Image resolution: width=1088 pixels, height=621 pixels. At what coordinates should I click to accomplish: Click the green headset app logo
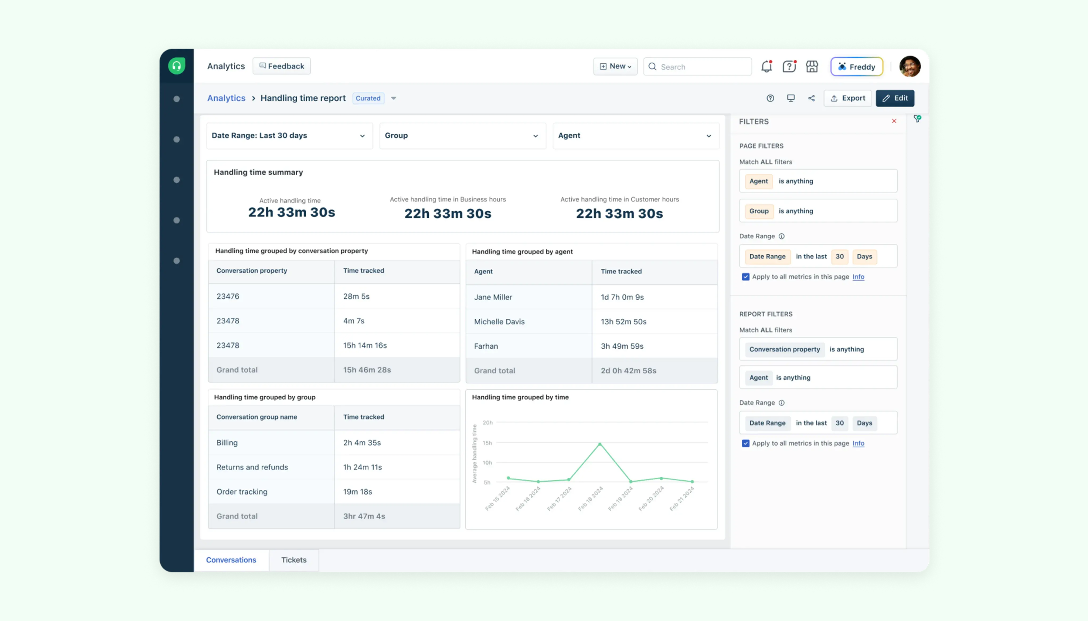coord(176,66)
